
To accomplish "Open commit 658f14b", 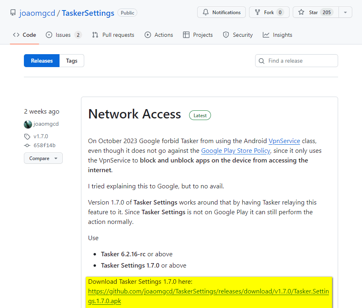I will 45,145.
